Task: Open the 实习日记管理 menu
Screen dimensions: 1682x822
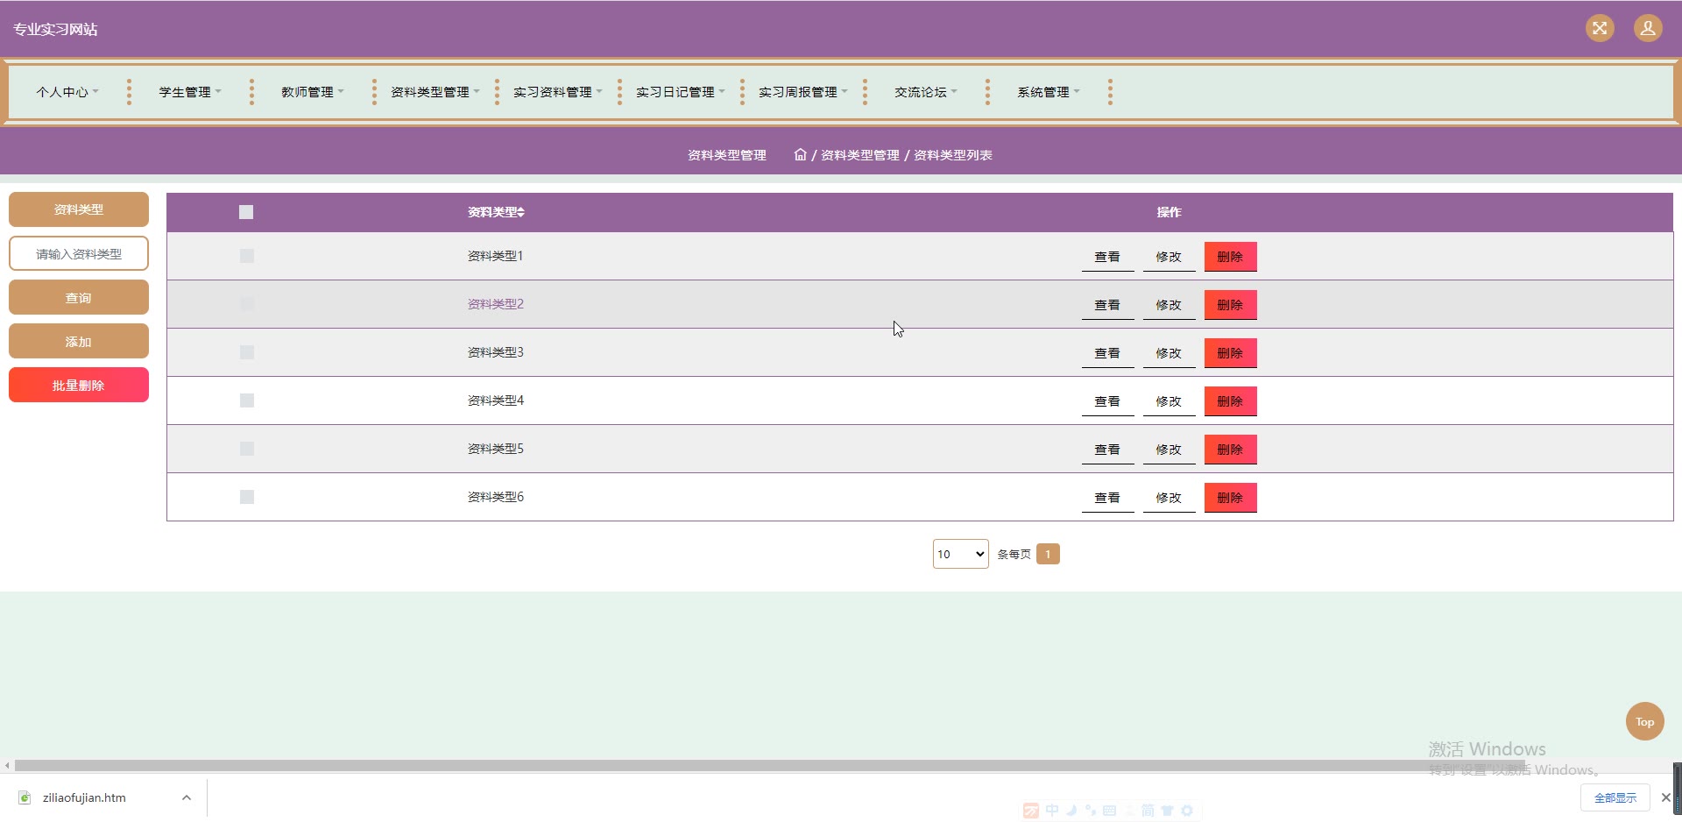Action: click(x=680, y=92)
